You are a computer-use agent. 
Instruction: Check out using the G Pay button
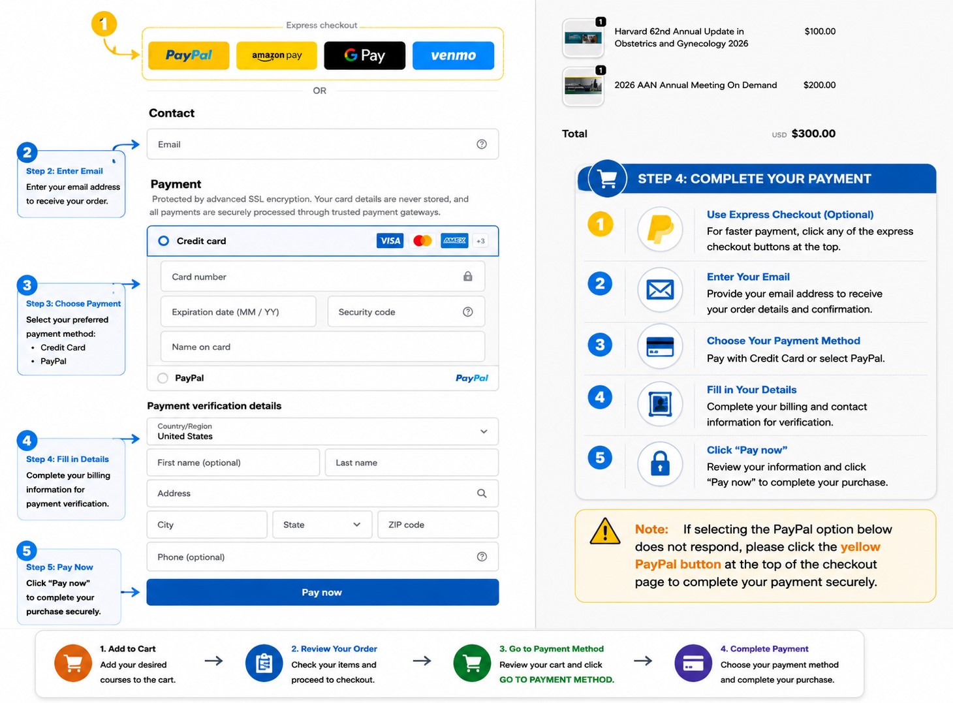(x=365, y=55)
